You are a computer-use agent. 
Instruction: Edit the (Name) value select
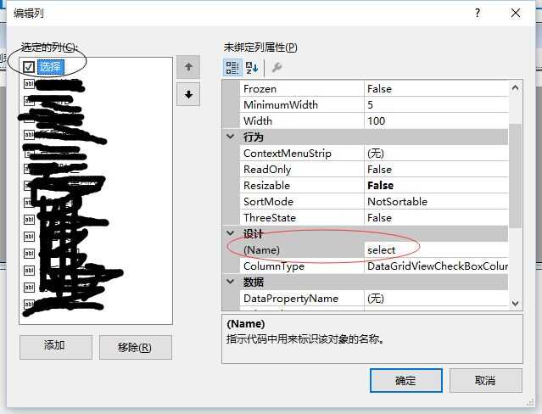tap(436, 249)
